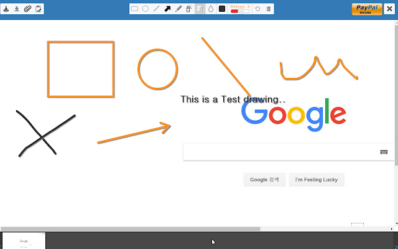Click the 'This is a Test drawing..' text

pyautogui.click(x=233, y=100)
